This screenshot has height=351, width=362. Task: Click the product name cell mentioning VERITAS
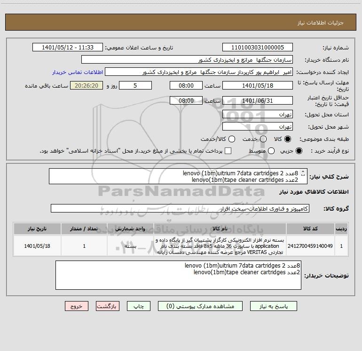(220, 246)
